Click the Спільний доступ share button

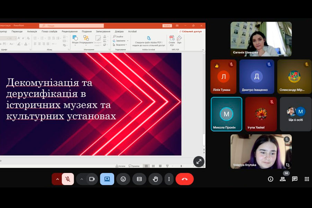click(190, 32)
